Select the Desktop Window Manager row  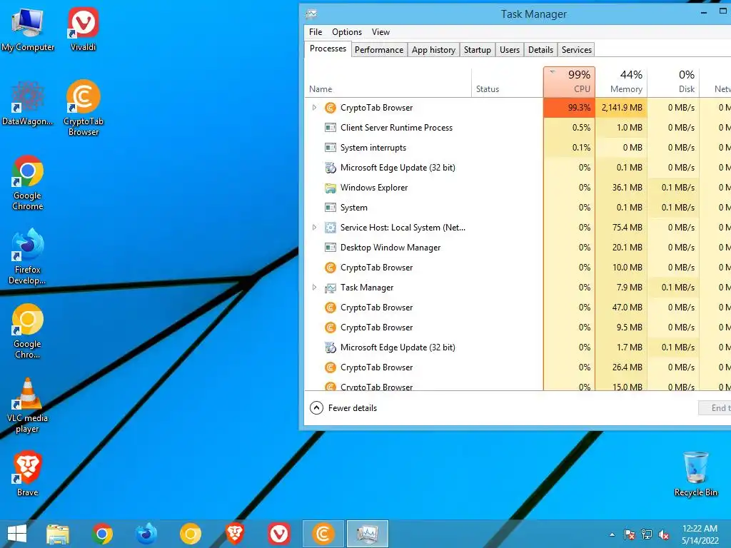tap(518, 248)
